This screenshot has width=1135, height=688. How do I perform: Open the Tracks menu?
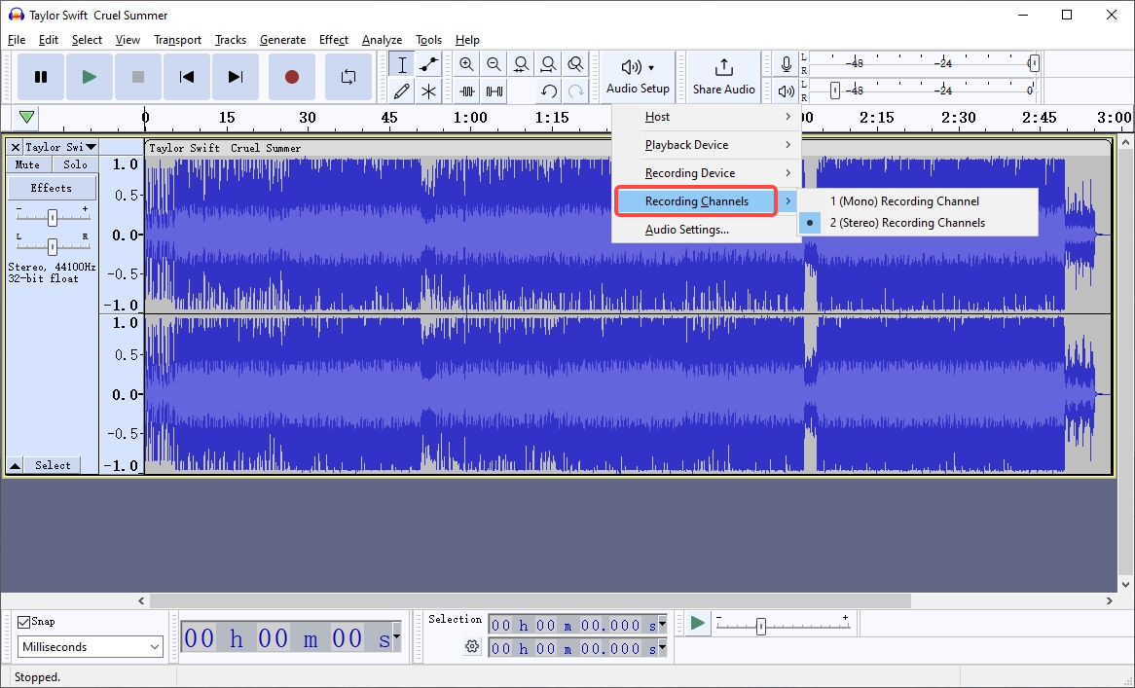[x=230, y=40]
